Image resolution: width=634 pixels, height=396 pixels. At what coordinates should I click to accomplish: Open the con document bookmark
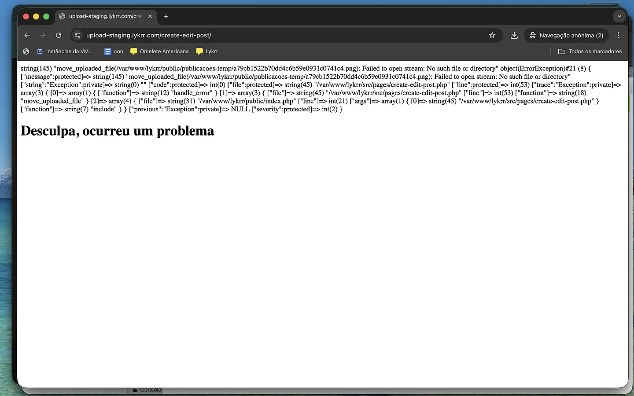114,51
